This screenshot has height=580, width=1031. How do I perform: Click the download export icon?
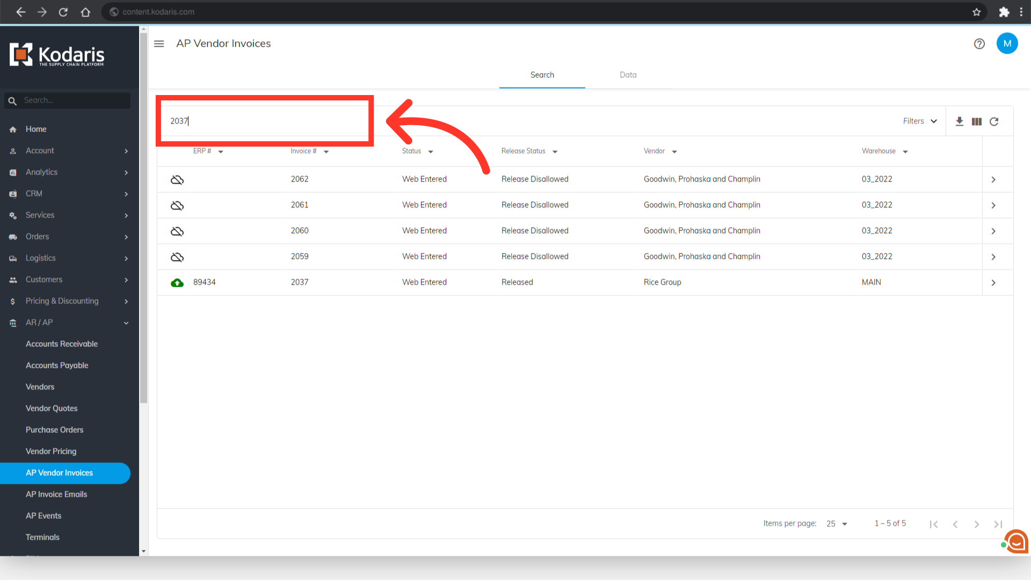(x=960, y=121)
